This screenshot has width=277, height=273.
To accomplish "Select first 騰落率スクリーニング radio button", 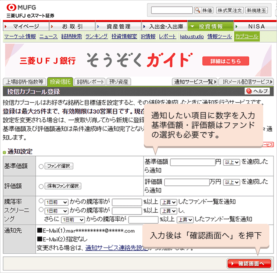I will [41, 201].
